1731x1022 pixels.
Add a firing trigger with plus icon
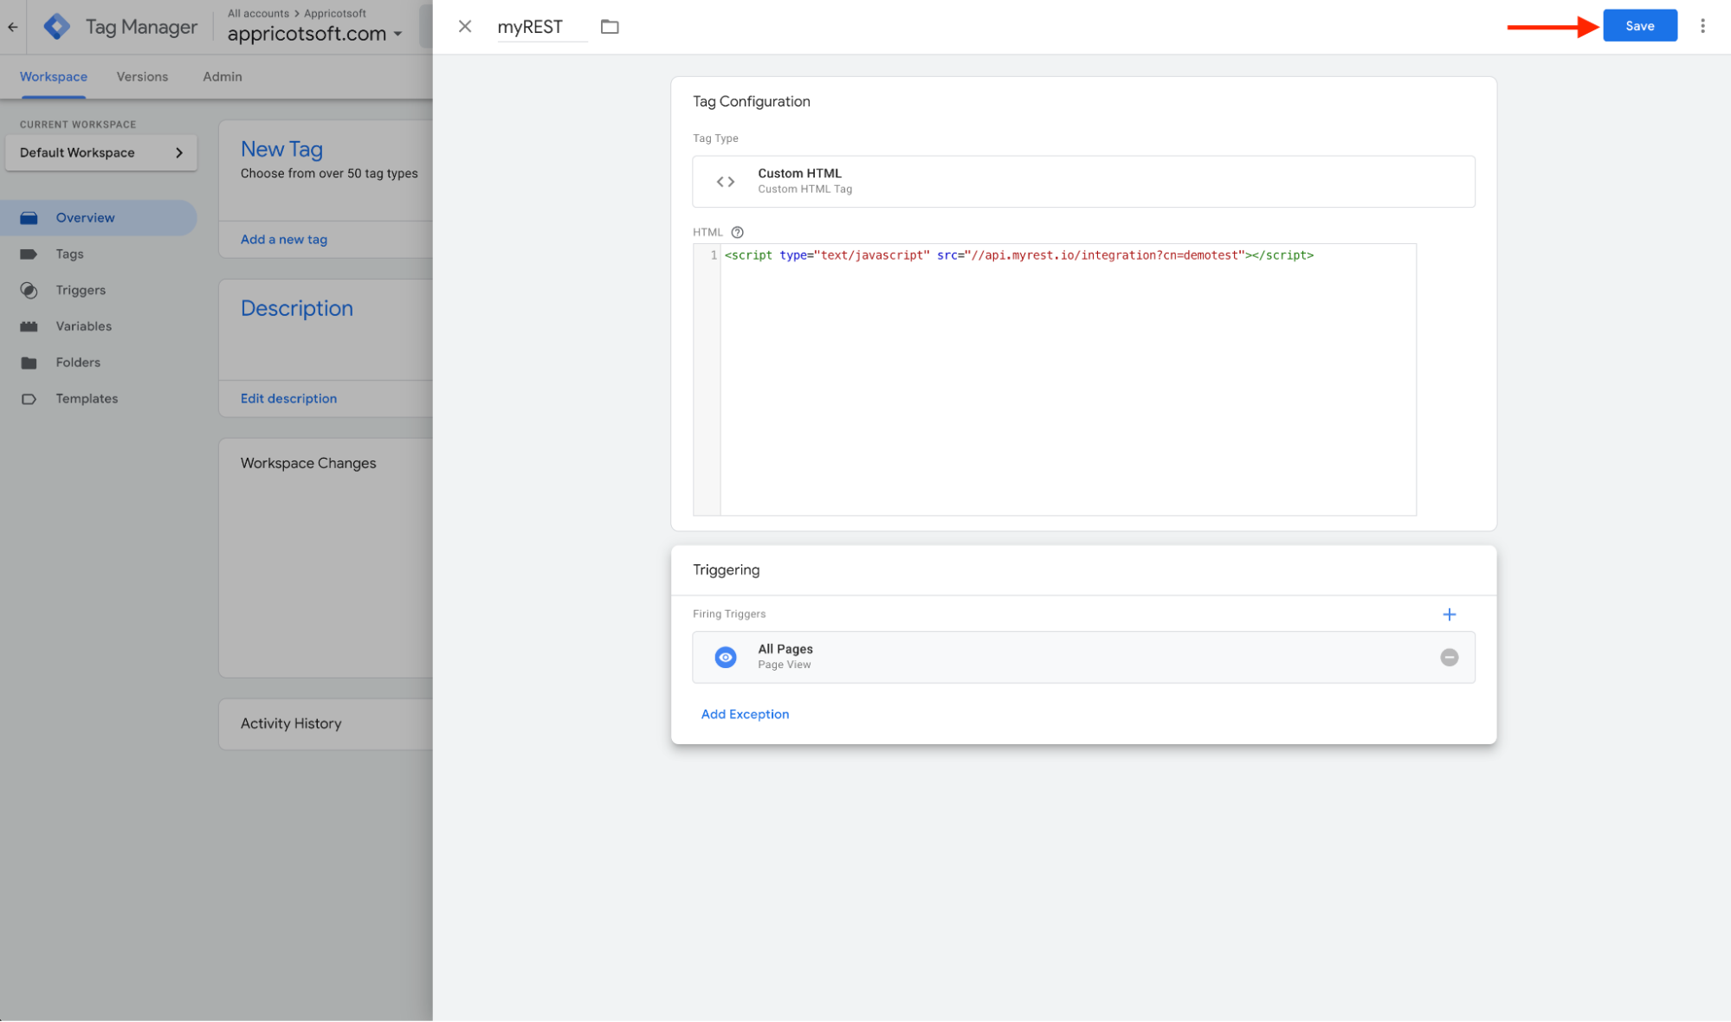pyautogui.click(x=1449, y=614)
